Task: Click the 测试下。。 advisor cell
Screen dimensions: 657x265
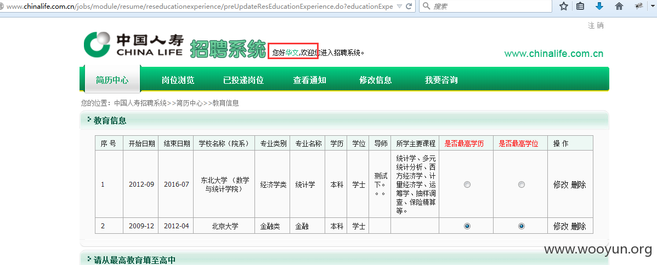Action: point(381,184)
